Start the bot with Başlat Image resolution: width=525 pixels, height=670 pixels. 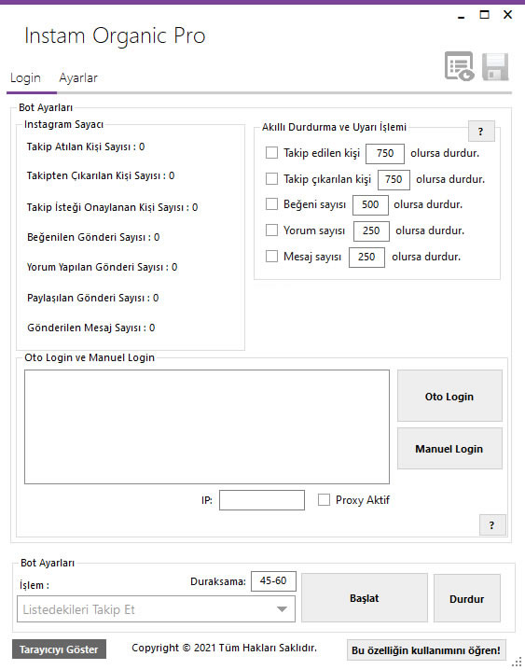365,598
